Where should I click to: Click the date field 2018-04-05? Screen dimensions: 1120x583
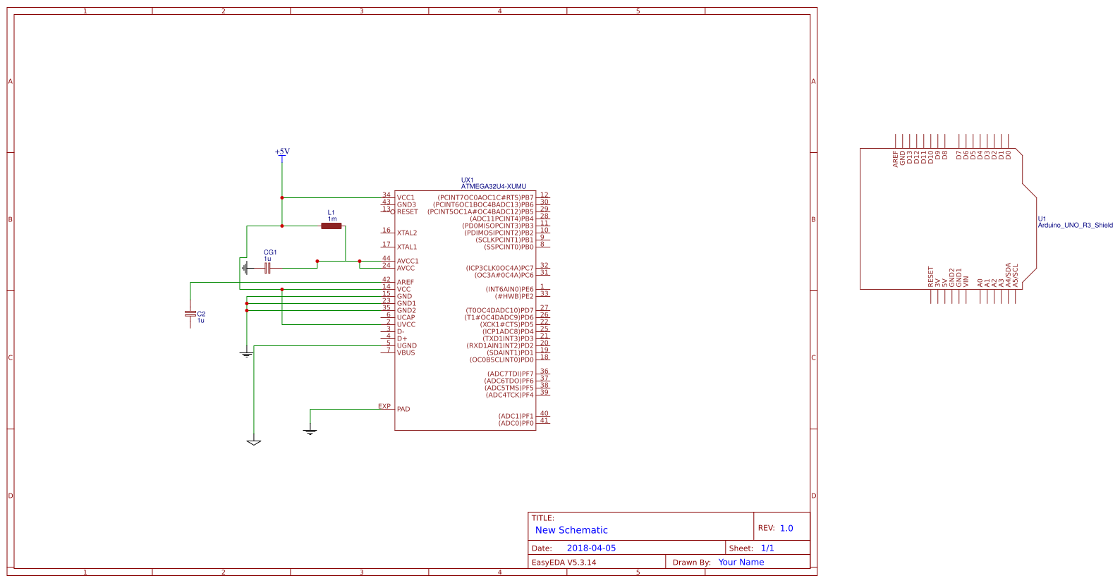point(591,548)
